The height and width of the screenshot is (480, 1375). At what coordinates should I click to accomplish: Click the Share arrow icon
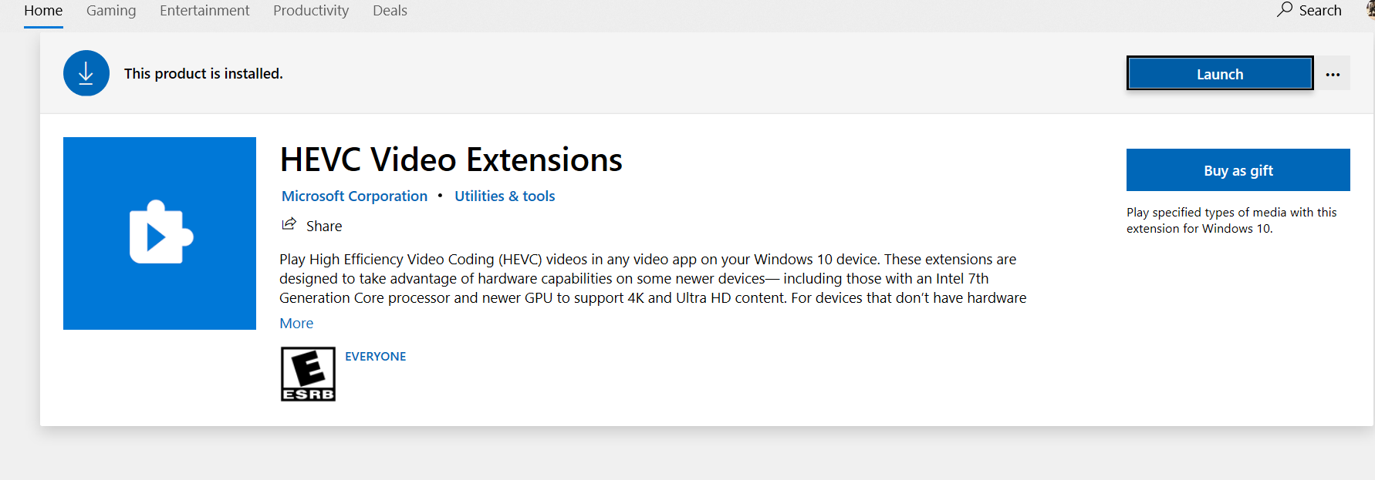(x=289, y=225)
